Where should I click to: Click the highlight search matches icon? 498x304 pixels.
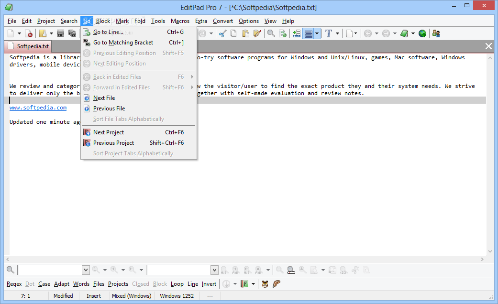pyautogui.click(x=291, y=270)
